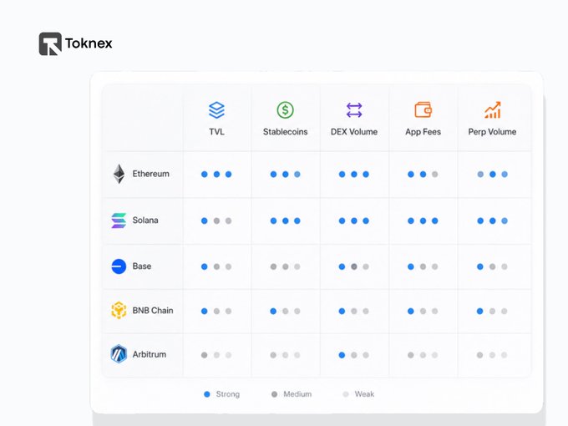Select the TVL column label
The image size is (568, 426).
pos(216,132)
